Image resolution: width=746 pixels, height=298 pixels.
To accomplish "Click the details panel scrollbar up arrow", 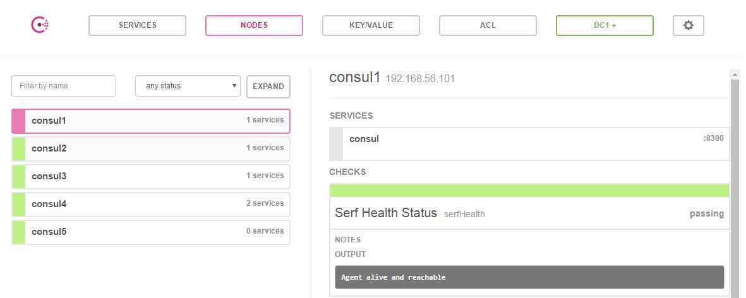I will [x=735, y=74].
